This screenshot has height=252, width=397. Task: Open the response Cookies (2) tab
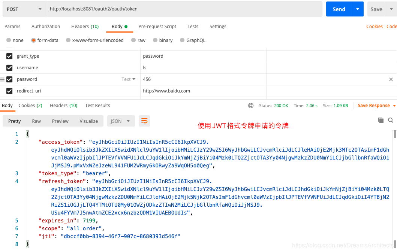pyautogui.click(x=30, y=106)
